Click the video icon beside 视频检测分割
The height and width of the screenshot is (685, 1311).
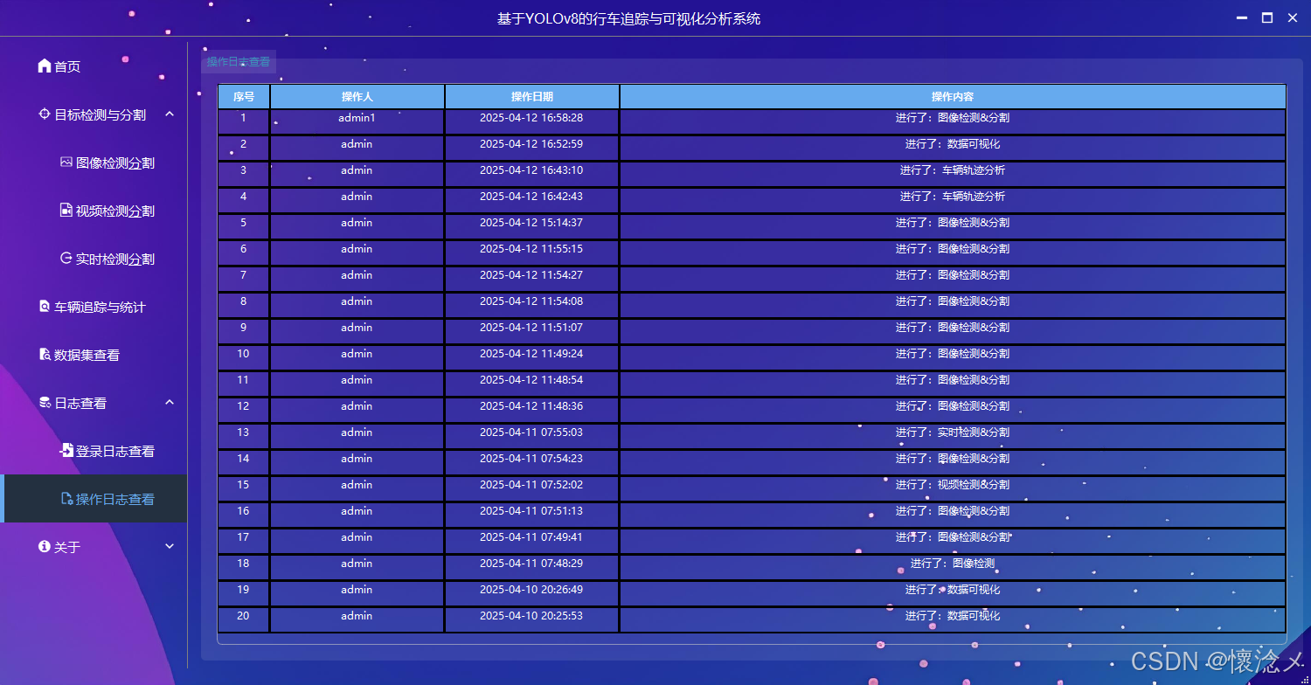pos(66,211)
